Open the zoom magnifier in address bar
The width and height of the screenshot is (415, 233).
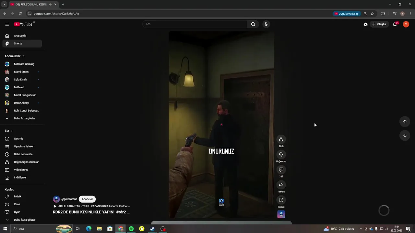pyautogui.click(x=365, y=14)
